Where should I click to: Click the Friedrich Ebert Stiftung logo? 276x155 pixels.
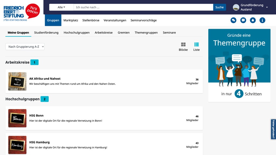[22, 12]
